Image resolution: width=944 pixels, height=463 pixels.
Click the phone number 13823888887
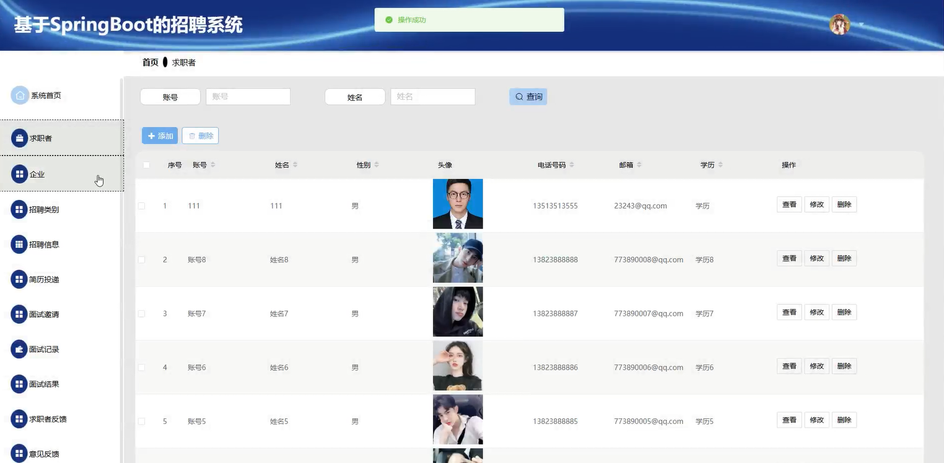coord(555,314)
